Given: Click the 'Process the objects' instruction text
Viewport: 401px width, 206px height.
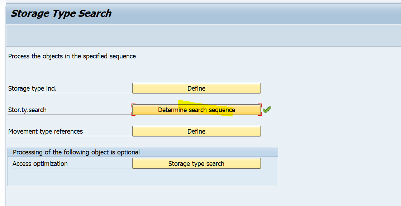Looking at the screenshot, I should [x=72, y=56].
